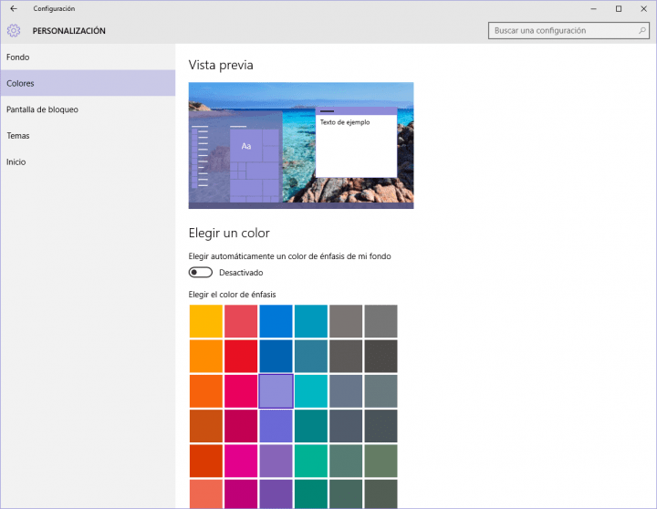Select the muted sage-teal swatch in the fifth row
The image size is (657, 509).
(346, 462)
